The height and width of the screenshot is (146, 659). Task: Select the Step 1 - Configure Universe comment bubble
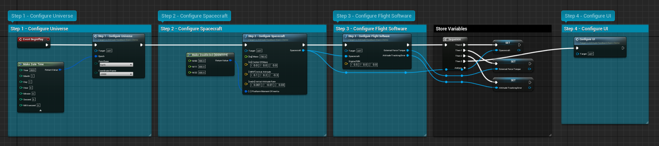[x=42, y=16]
